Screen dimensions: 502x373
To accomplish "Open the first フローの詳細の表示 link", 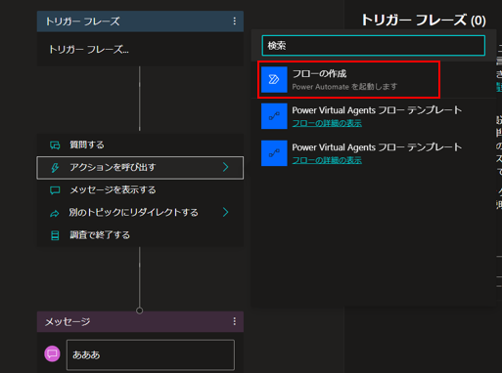I will pyautogui.click(x=327, y=123).
